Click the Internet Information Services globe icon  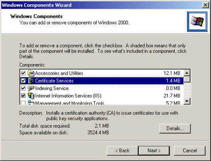click(x=31, y=96)
